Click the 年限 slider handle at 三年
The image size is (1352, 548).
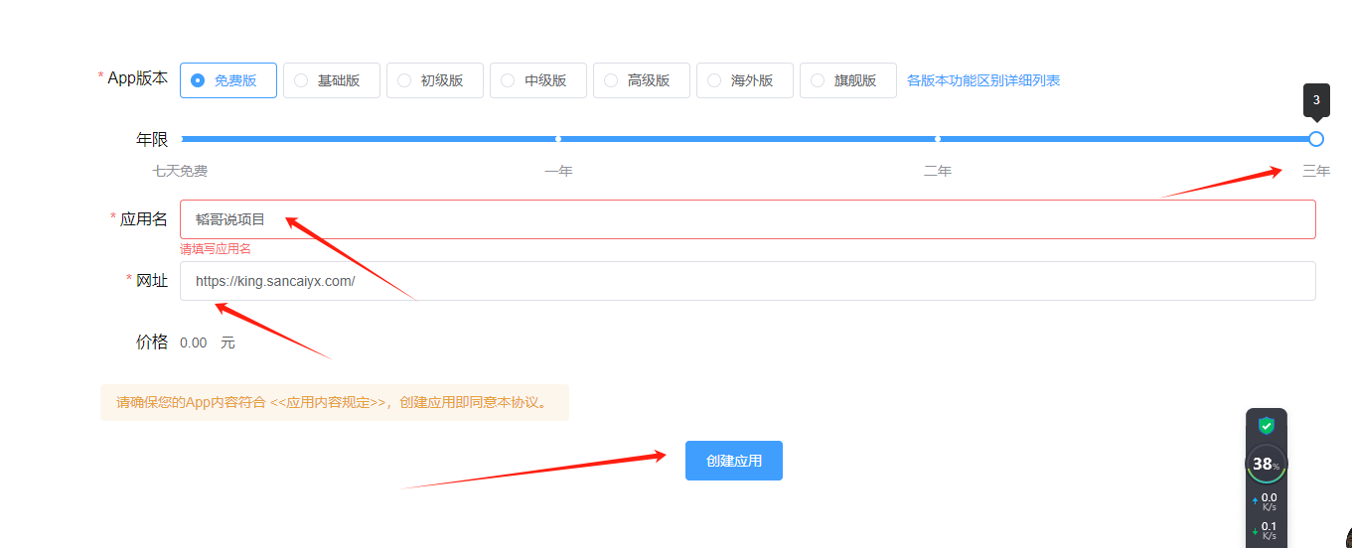(x=1316, y=139)
